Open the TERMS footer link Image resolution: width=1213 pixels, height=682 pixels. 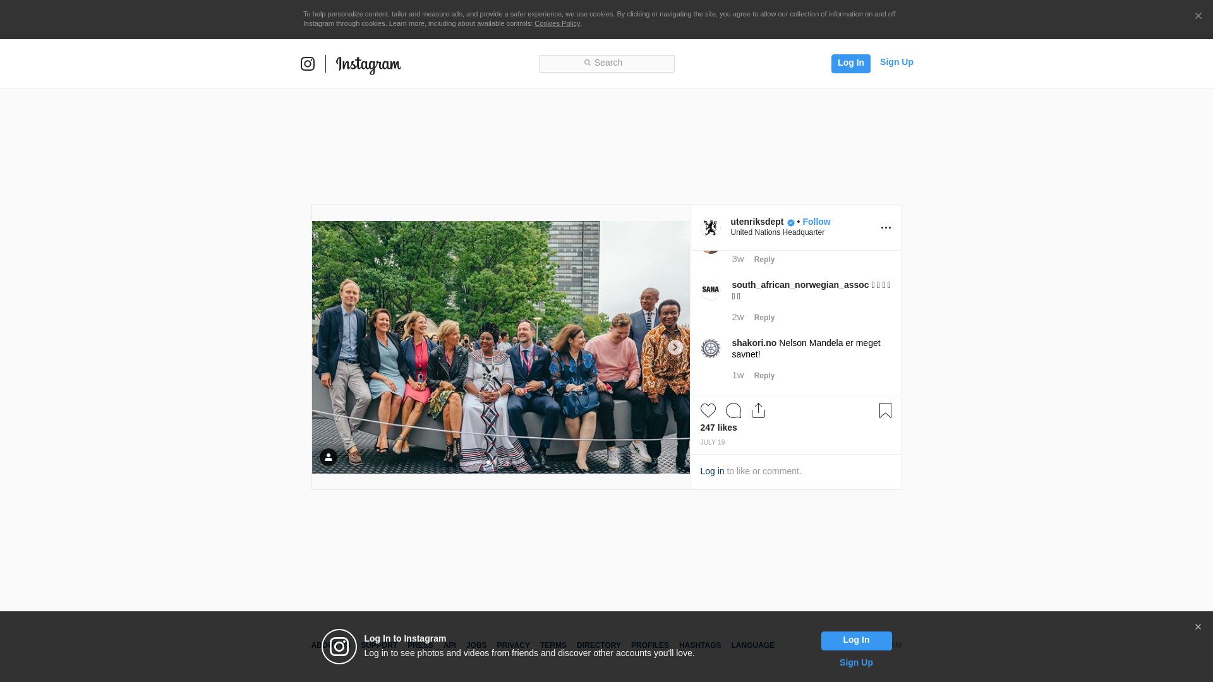coord(553,645)
